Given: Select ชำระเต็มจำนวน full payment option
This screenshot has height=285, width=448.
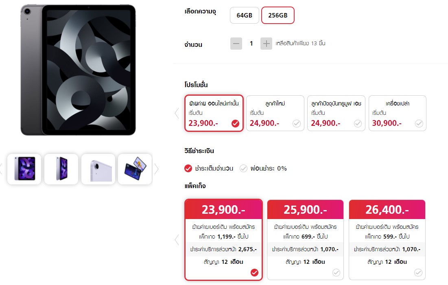Looking at the screenshot, I should coord(209,168).
